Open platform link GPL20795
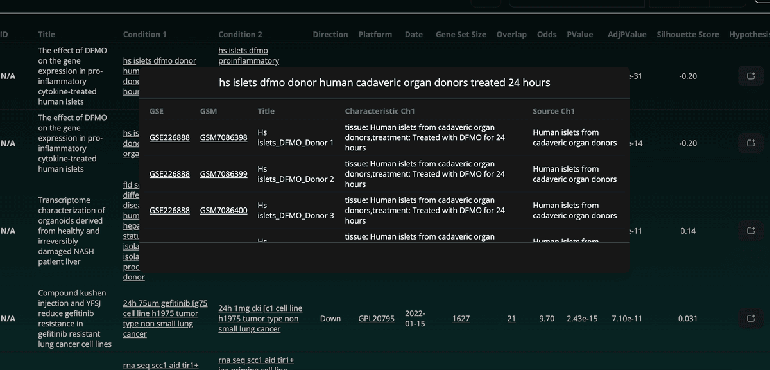This screenshot has width=770, height=370. [x=376, y=319]
